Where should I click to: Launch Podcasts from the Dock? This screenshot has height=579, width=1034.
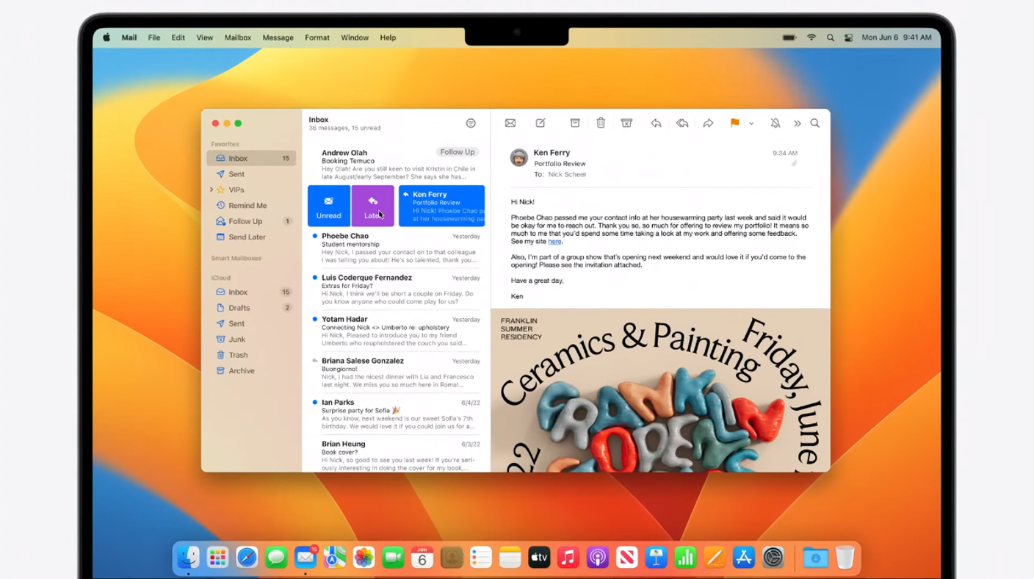point(598,558)
